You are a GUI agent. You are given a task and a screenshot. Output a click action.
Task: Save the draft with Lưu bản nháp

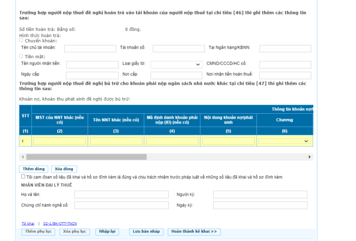pyautogui.click(x=145, y=232)
